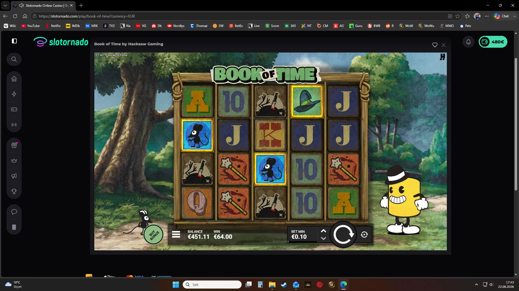
Task: Open the gift box bonuses icon
Action: pos(14,145)
